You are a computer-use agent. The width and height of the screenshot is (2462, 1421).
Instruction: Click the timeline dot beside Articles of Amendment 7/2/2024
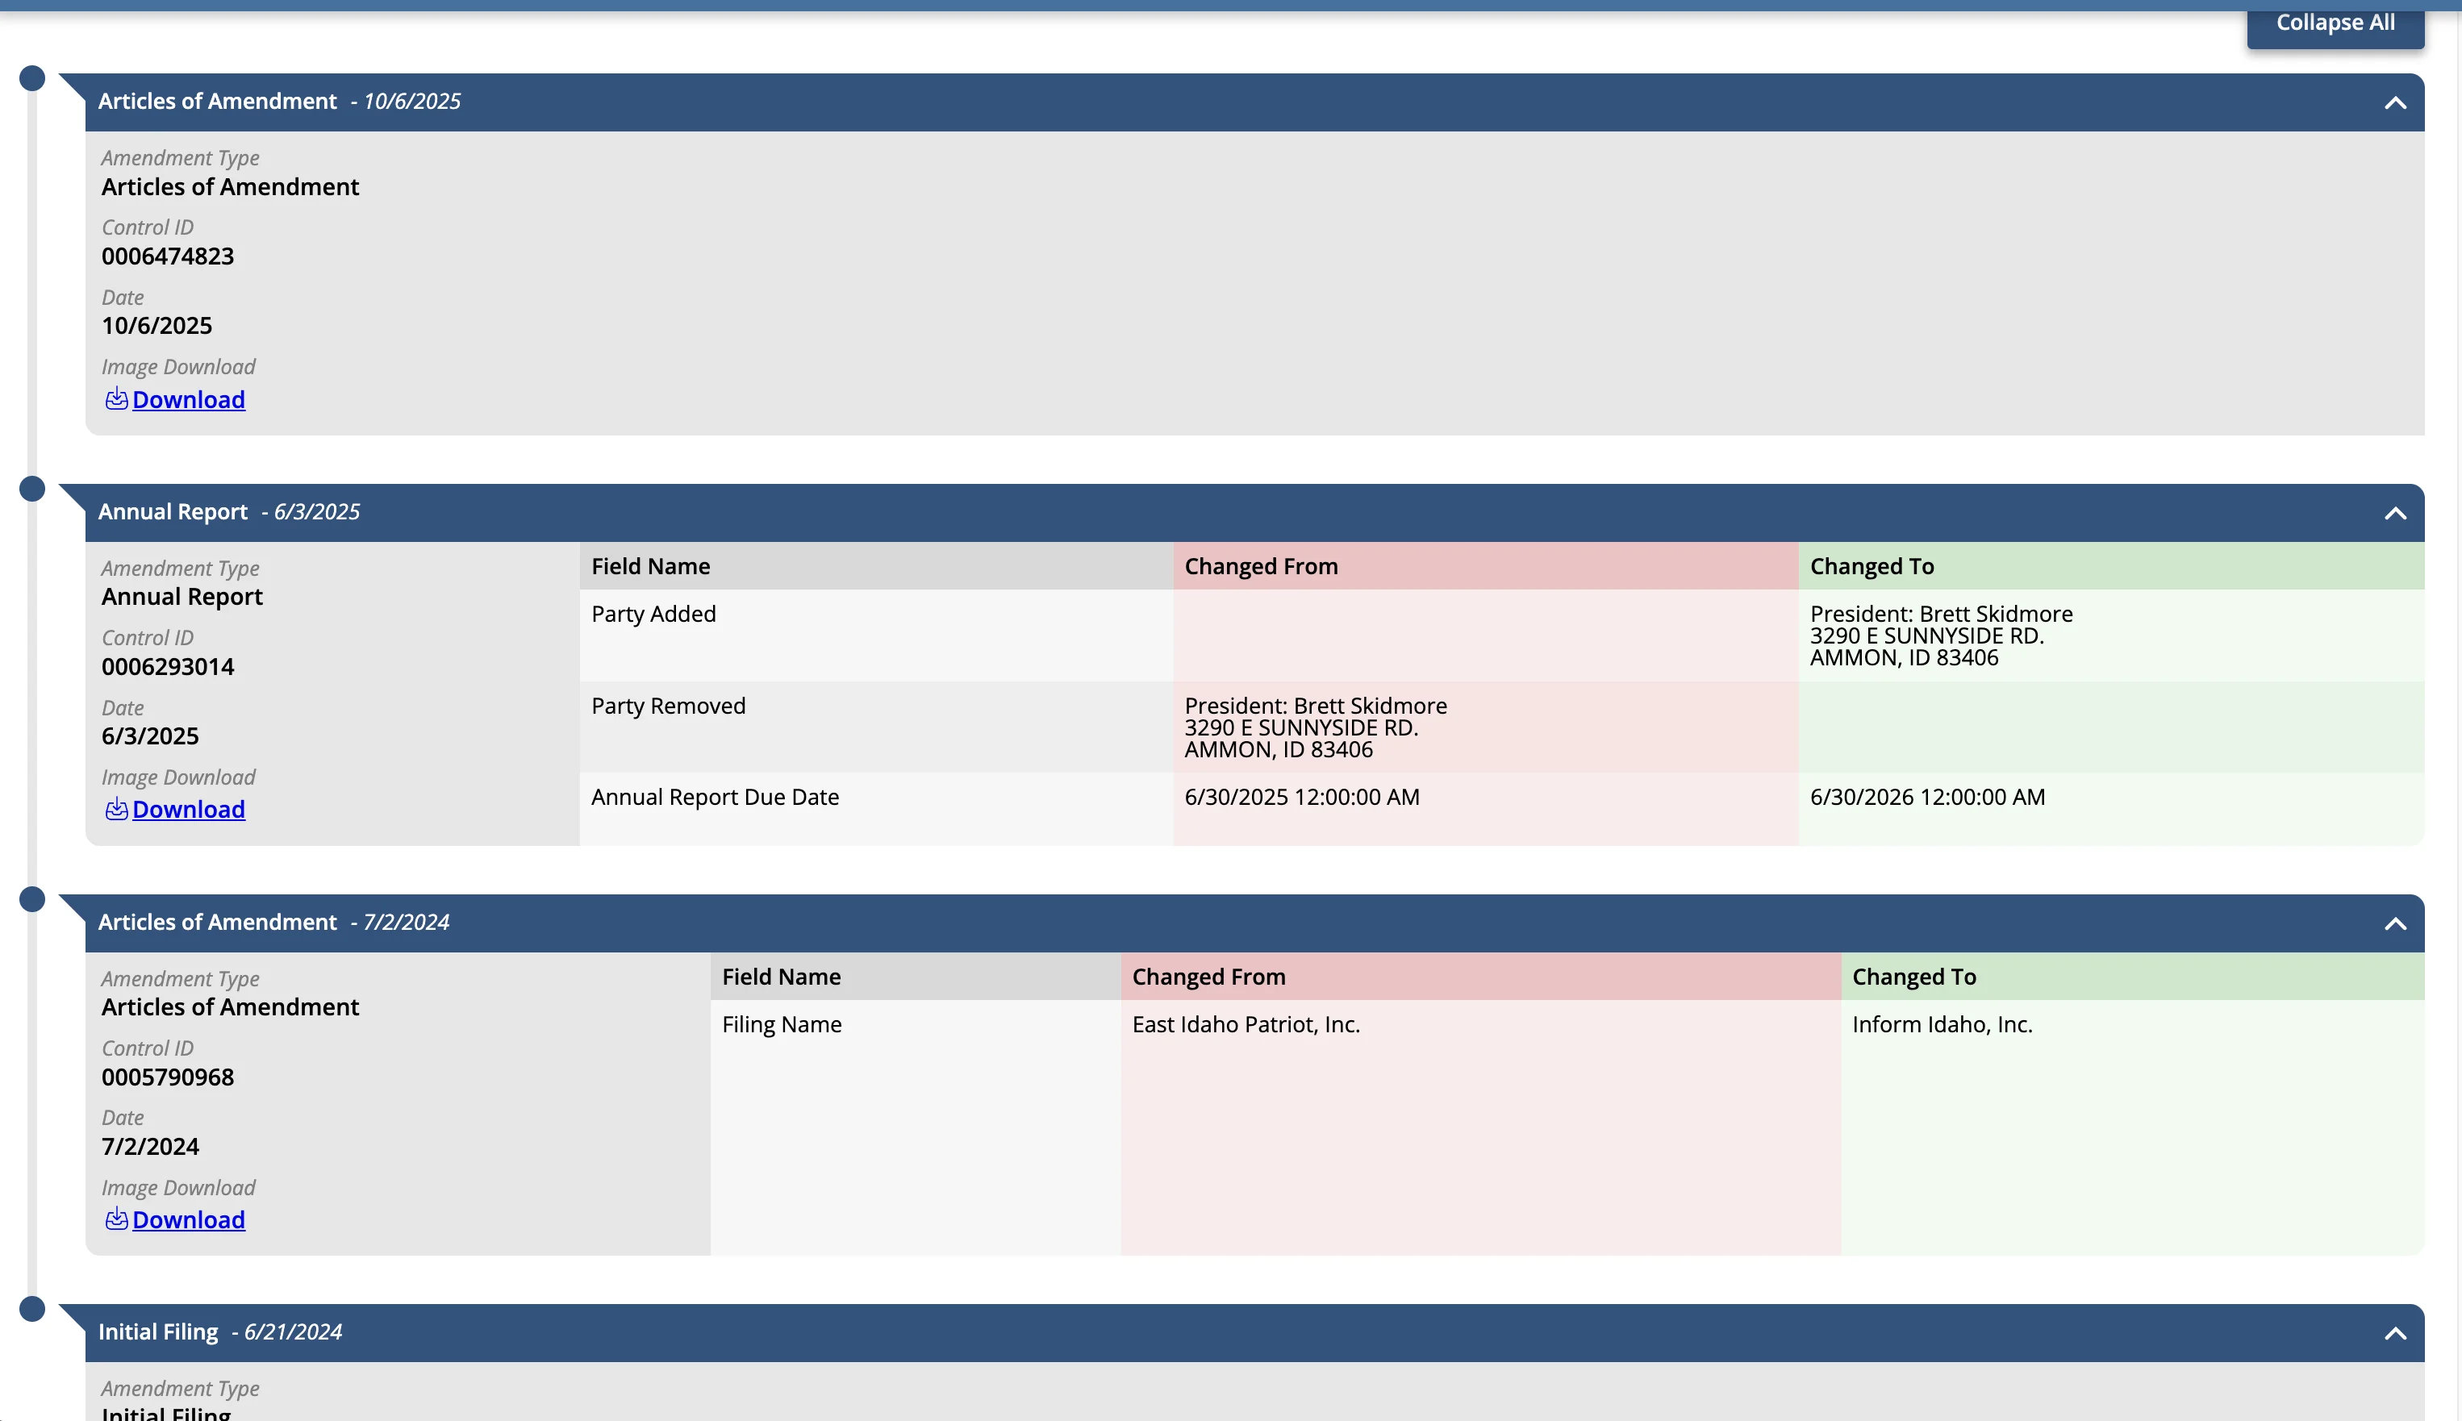33,898
